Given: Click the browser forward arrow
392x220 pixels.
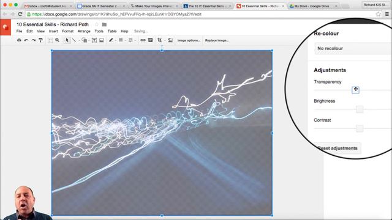Looking at the screenshot, I should [x=12, y=14].
